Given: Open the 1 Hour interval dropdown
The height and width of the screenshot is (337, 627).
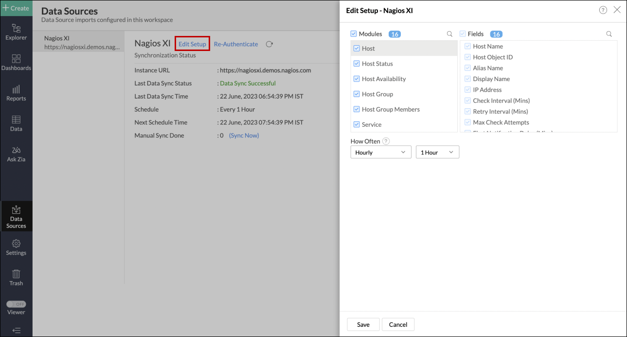Looking at the screenshot, I should [x=437, y=152].
